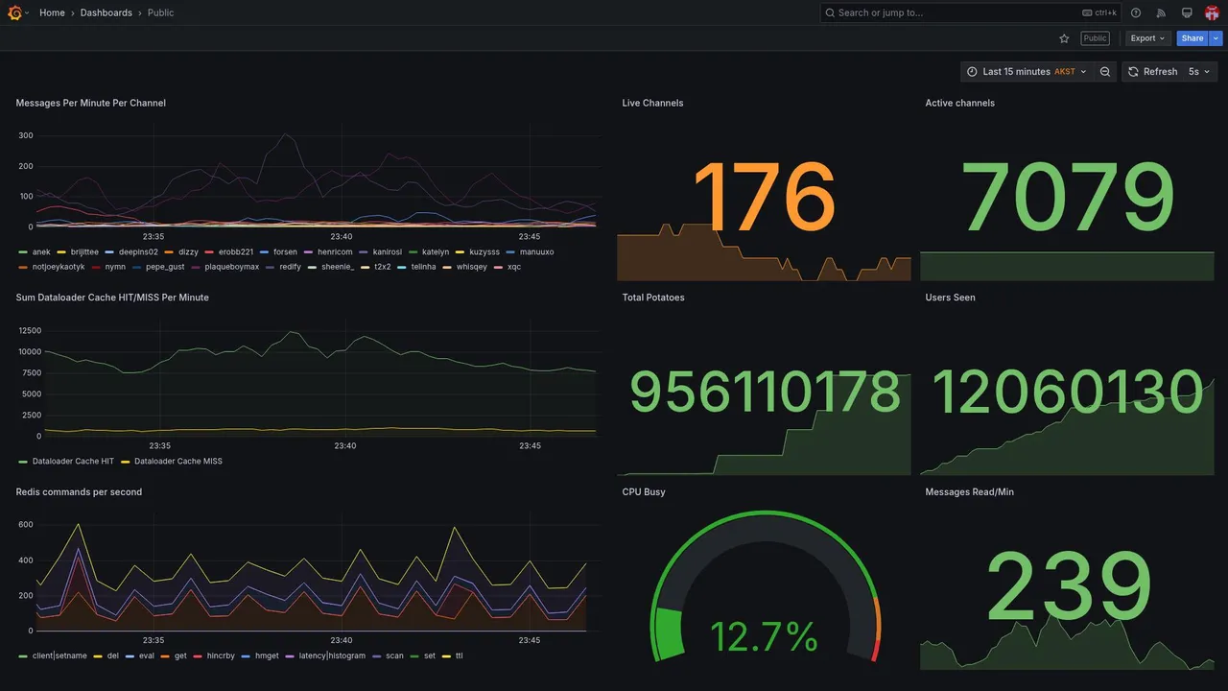The height and width of the screenshot is (691, 1228).
Task: Open Active channels panel title
Action: coord(959,103)
